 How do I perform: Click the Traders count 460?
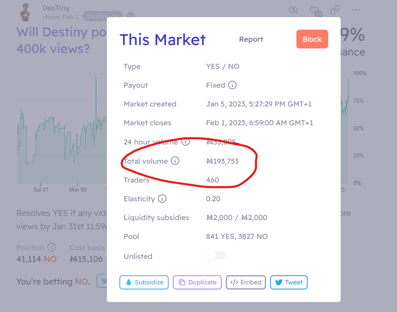click(212, 180)
